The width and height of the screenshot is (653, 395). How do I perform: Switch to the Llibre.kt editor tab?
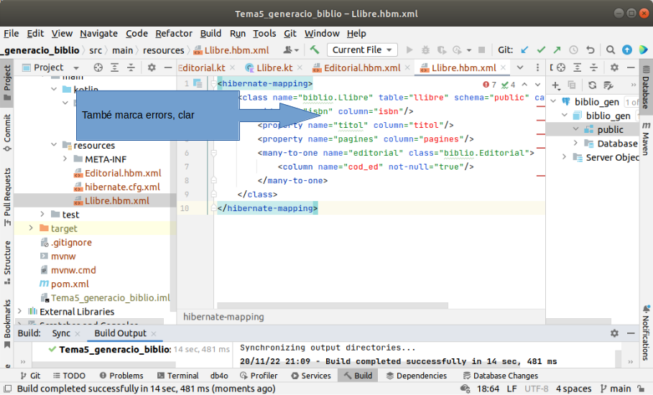(274, 68)
